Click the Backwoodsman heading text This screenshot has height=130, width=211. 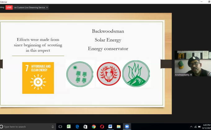(108, 31)
